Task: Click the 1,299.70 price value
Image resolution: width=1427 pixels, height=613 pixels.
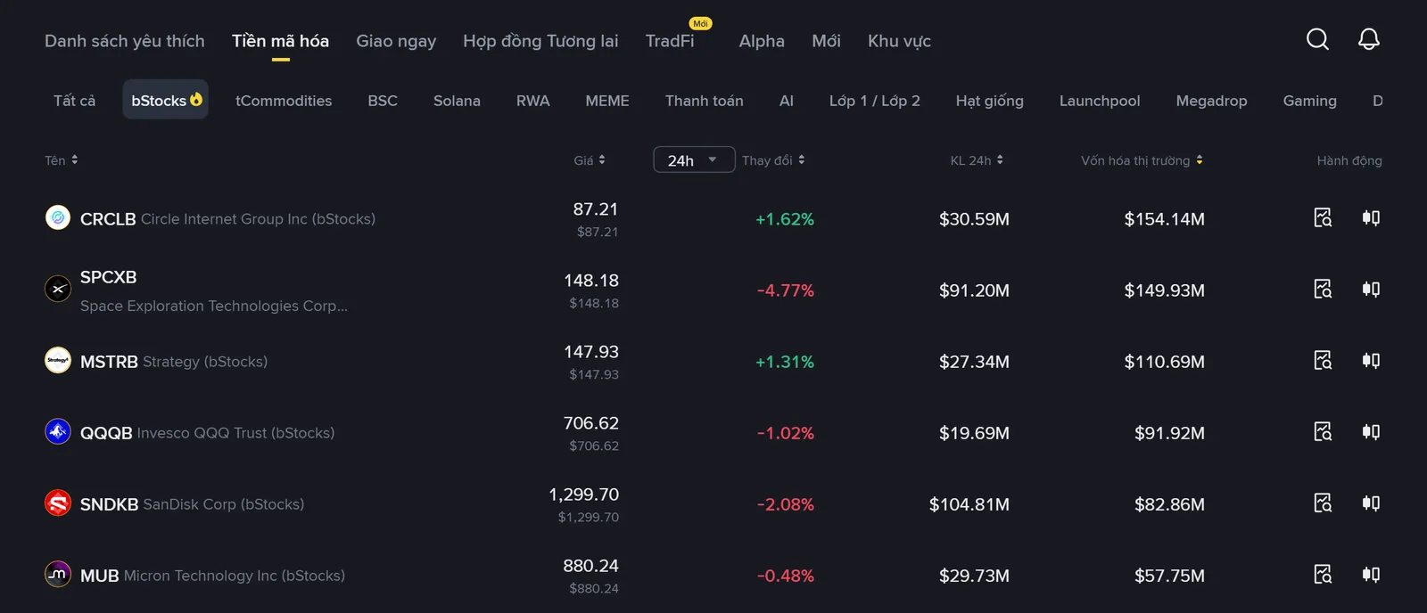Action: (x=584, y=494)
